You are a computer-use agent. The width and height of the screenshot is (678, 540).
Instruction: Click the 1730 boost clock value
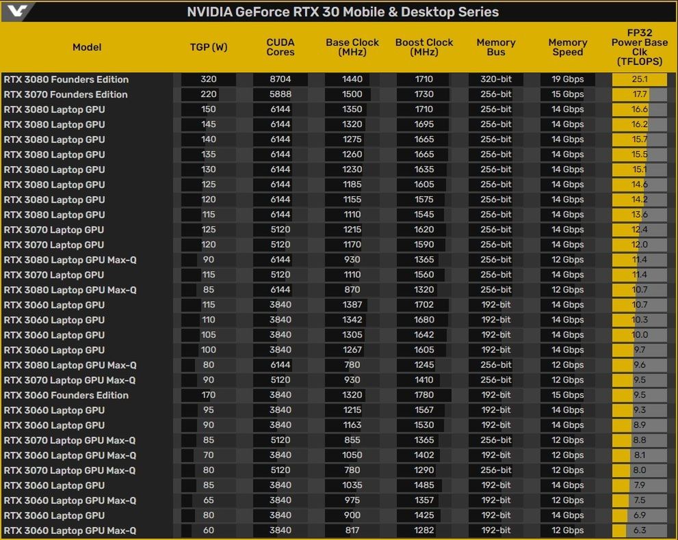tap(423, 94)
